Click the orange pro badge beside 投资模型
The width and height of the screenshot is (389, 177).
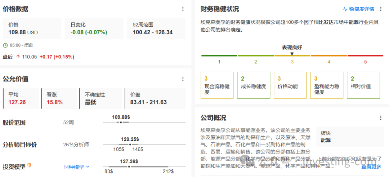pos(29,165)
